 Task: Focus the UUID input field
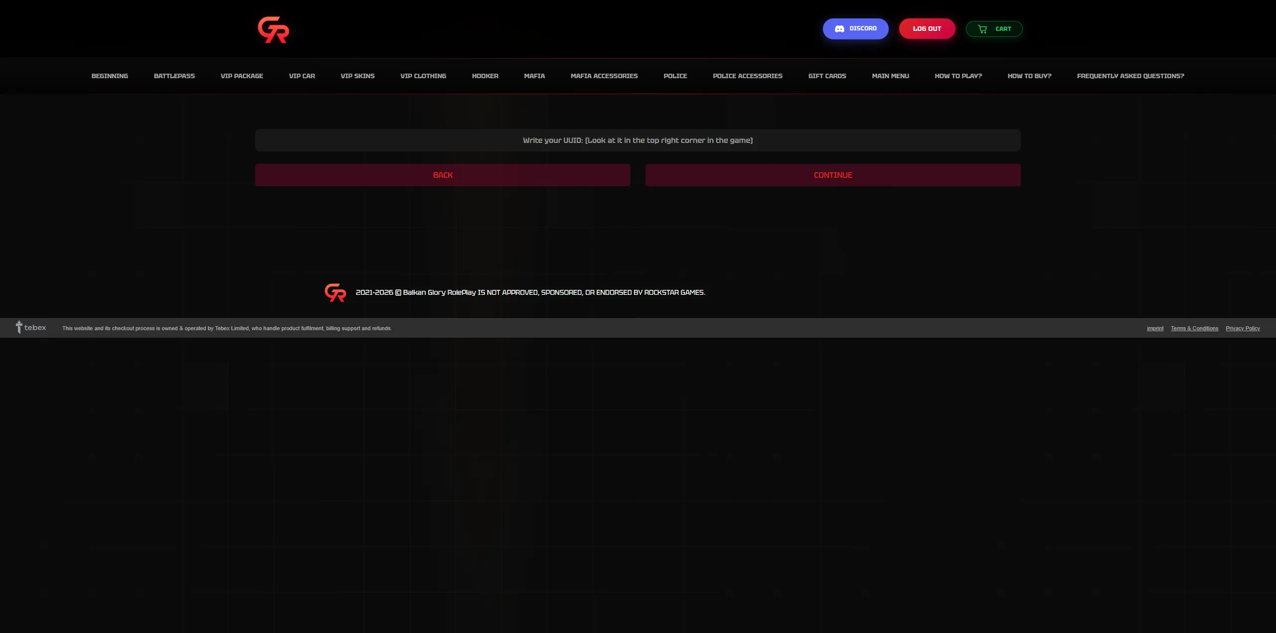pos(638,140)
